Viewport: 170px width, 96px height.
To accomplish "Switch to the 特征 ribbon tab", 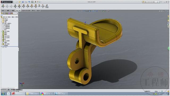I will point(3,11).
